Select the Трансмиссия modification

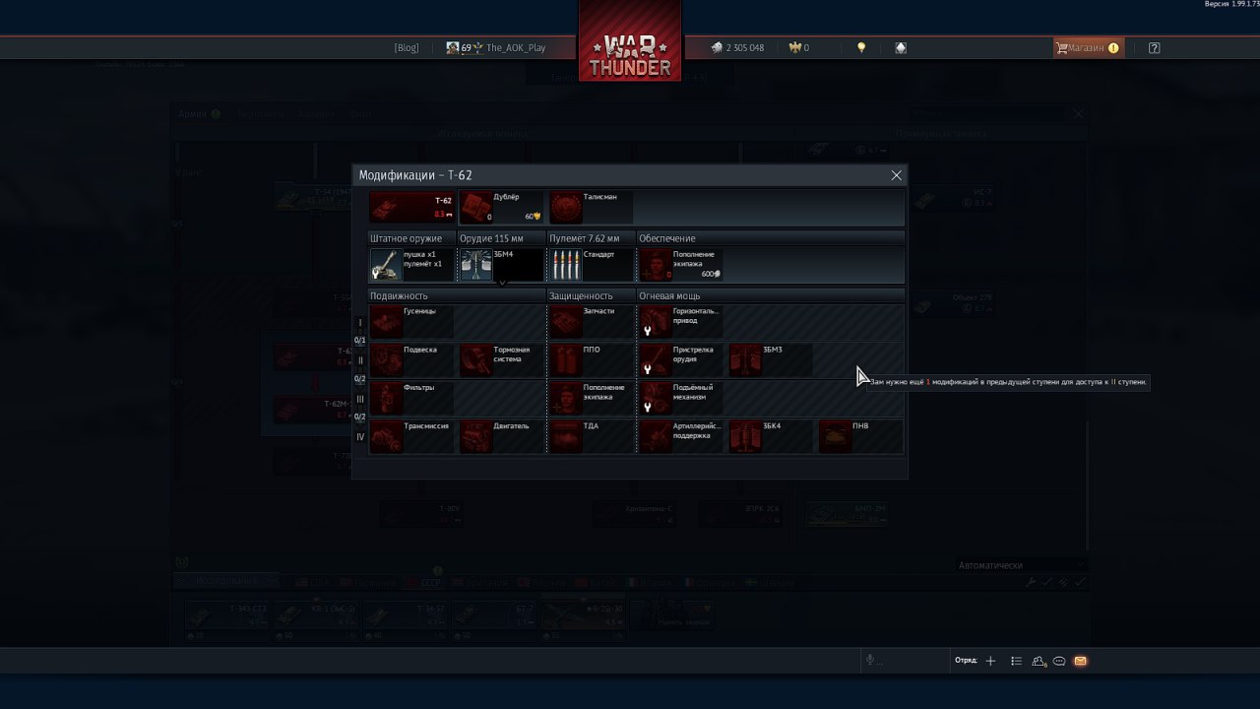click(412, 437)
